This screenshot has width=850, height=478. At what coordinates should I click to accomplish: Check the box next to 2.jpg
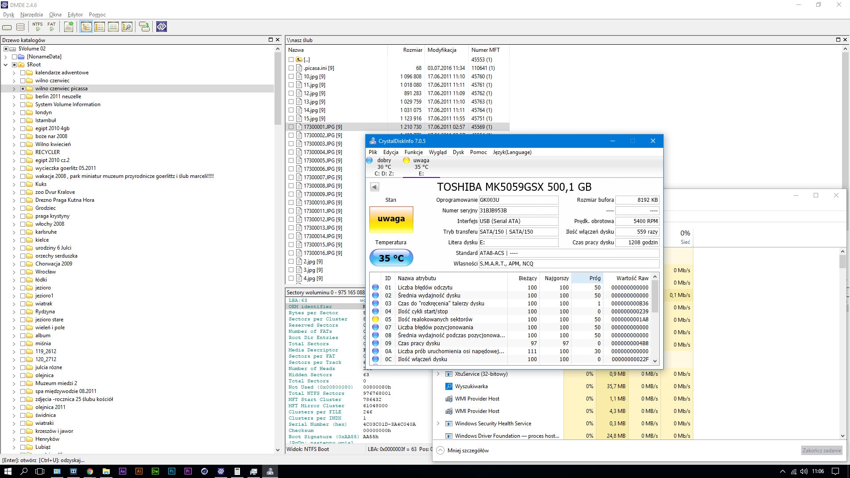[291, 262]
